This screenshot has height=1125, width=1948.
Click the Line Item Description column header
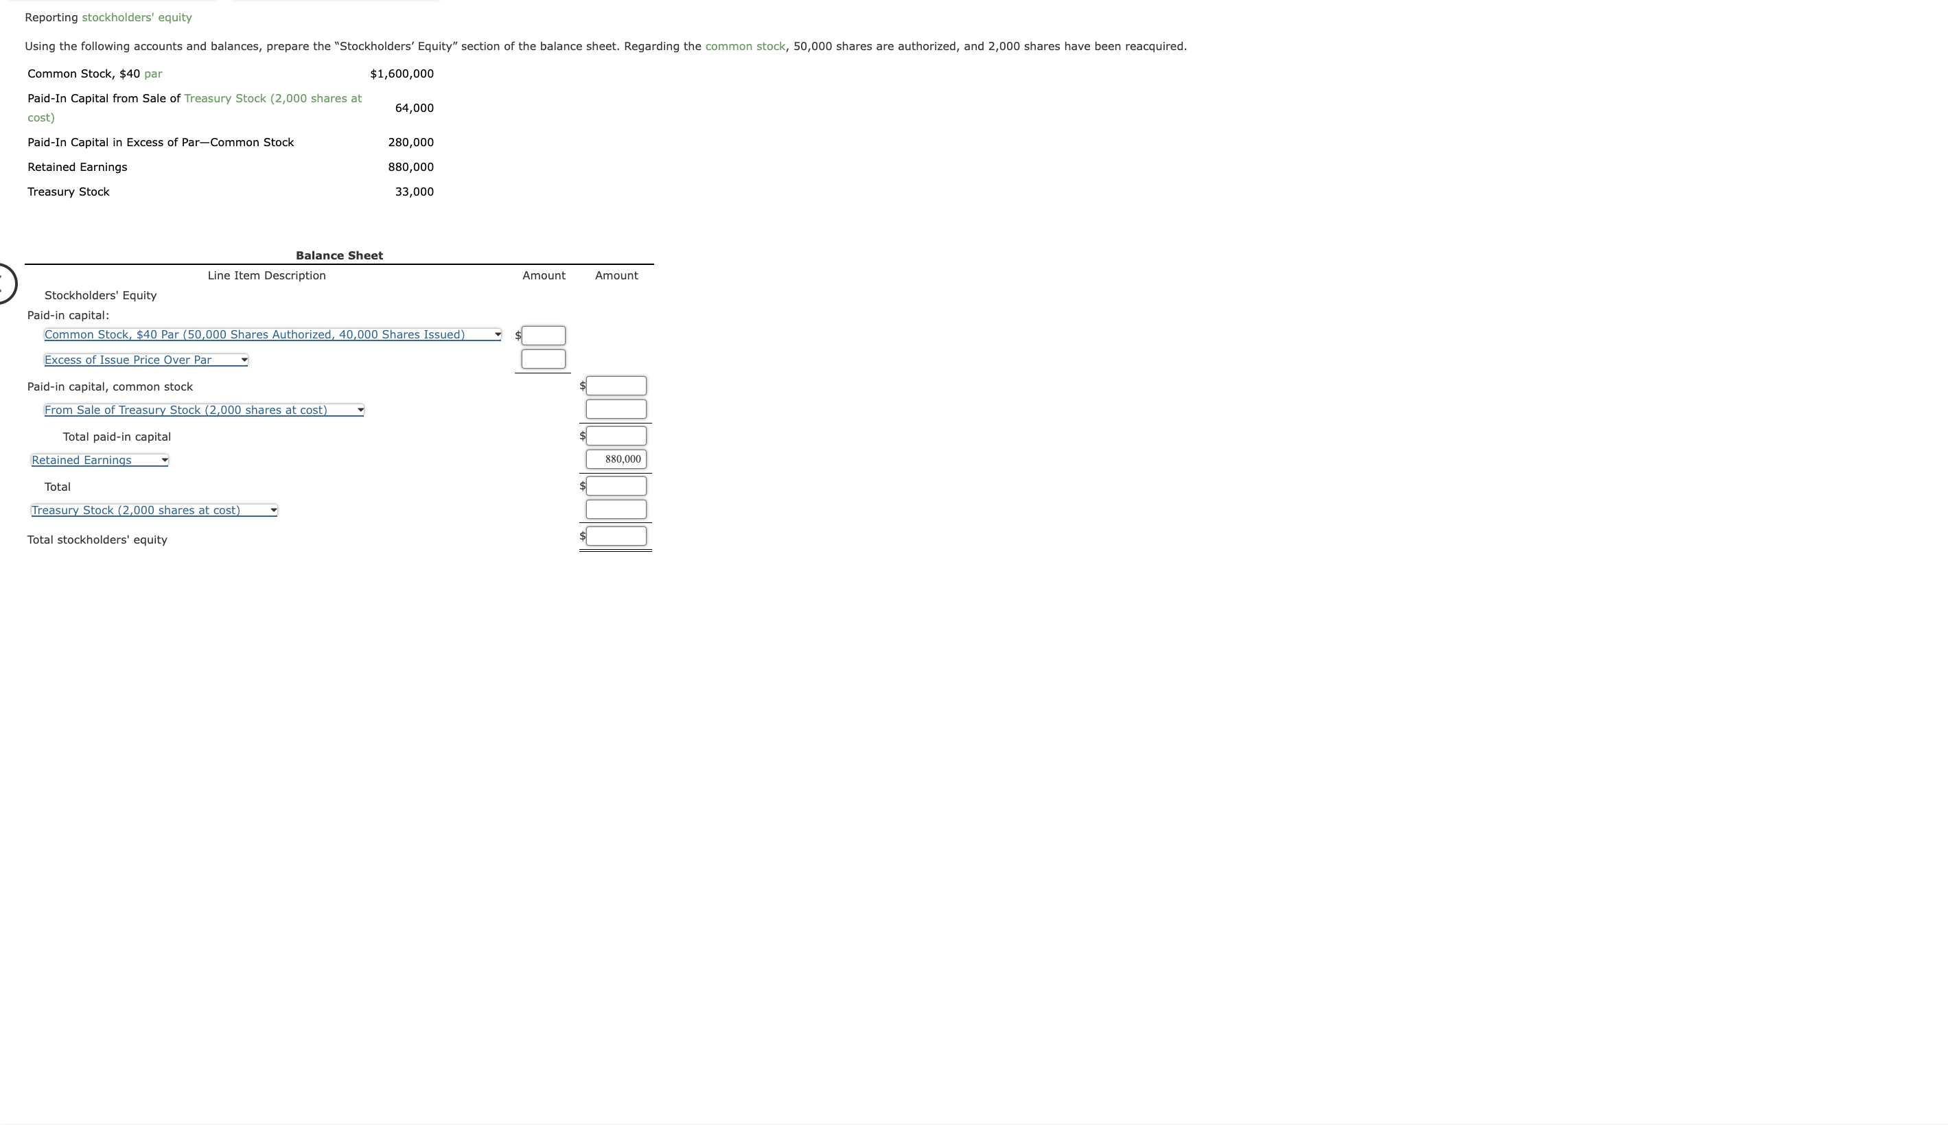pyautogui.click(x=266, y=275)
